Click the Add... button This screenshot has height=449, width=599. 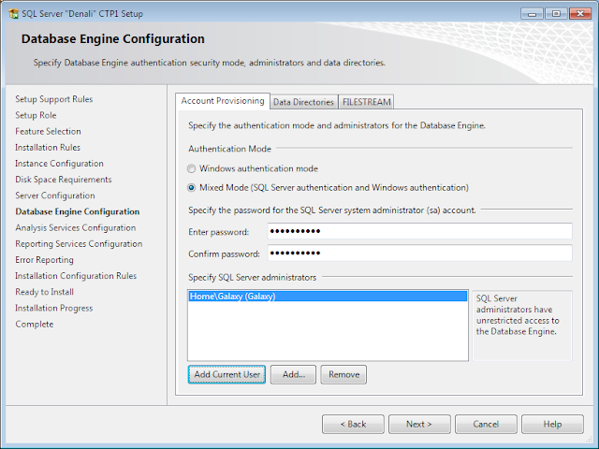pos(293,374)
